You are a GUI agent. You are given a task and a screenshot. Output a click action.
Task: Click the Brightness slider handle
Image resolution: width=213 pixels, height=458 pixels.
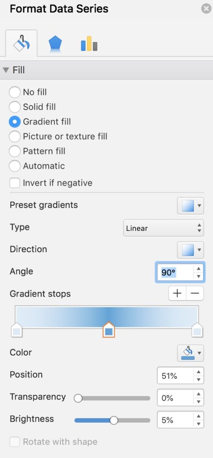(114, 420)
